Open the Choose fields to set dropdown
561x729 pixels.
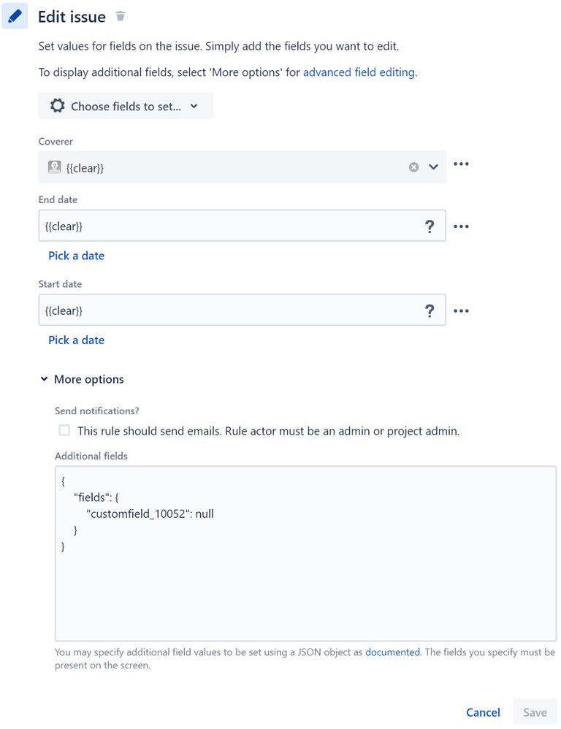click(126, 106)
